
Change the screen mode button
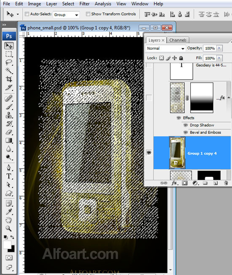(x=9, y=267)
